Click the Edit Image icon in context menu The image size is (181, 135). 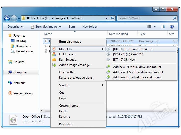point(54,54)
